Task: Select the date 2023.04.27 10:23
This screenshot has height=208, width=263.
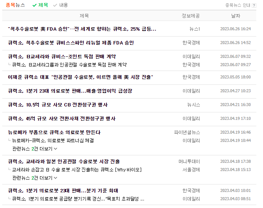Action: tap(235, 91)
